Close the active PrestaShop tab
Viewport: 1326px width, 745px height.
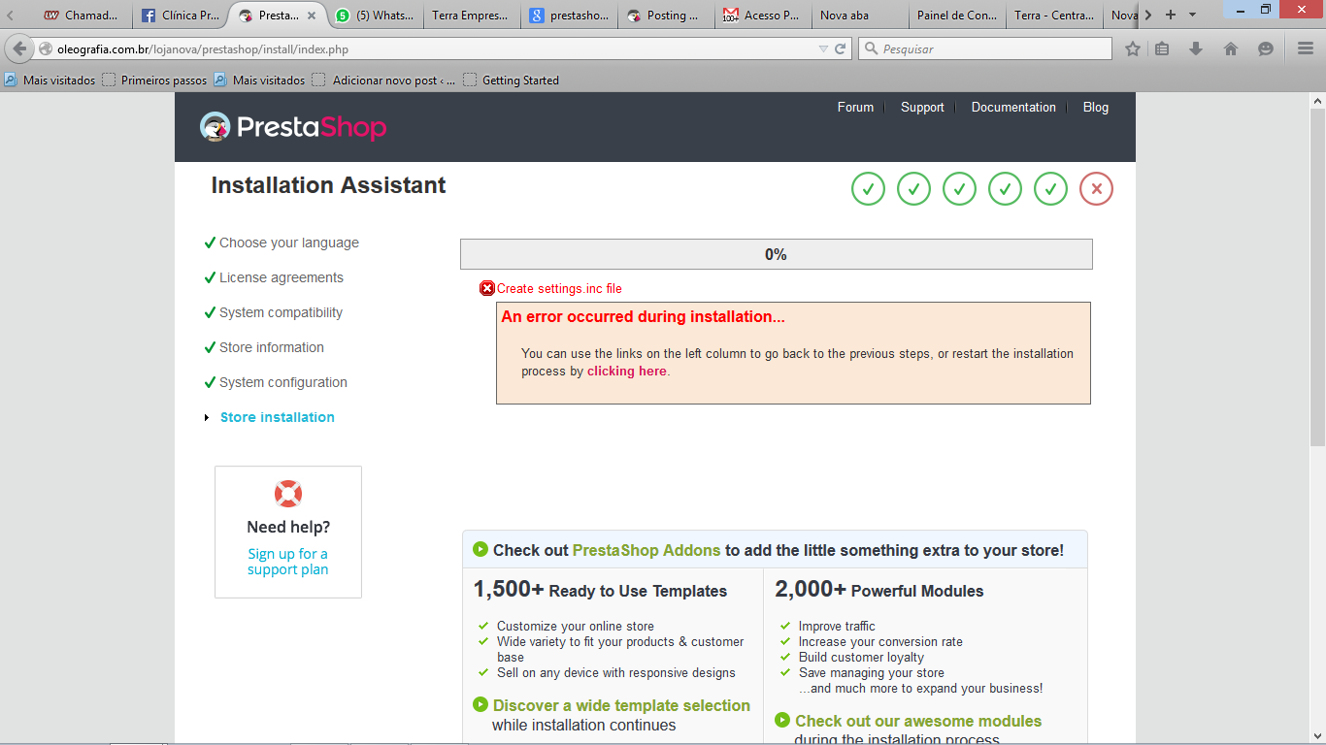coord(311,16)
